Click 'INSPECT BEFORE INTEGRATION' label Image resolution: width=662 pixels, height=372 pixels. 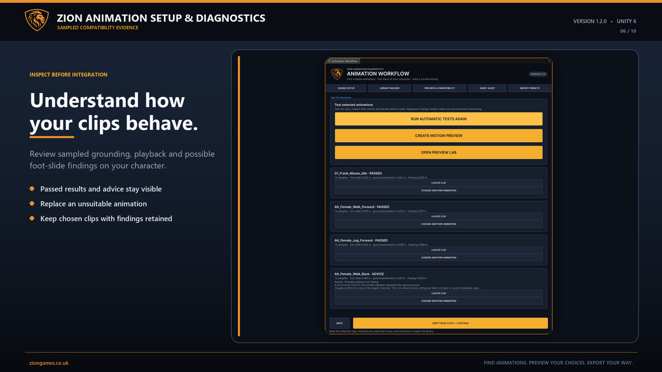(68, 74)
